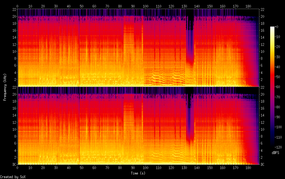
Task: Click the "Time (s)" axis label
Action: 138,173
